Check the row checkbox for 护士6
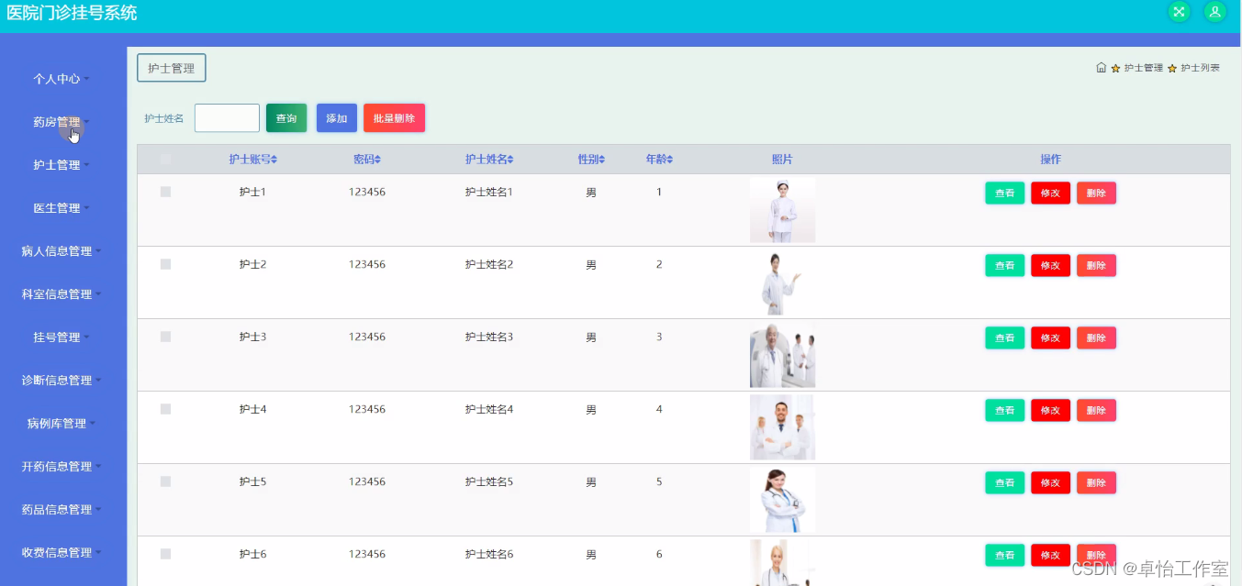This screenshot has width=1242, height=586. tap(165, 554)
